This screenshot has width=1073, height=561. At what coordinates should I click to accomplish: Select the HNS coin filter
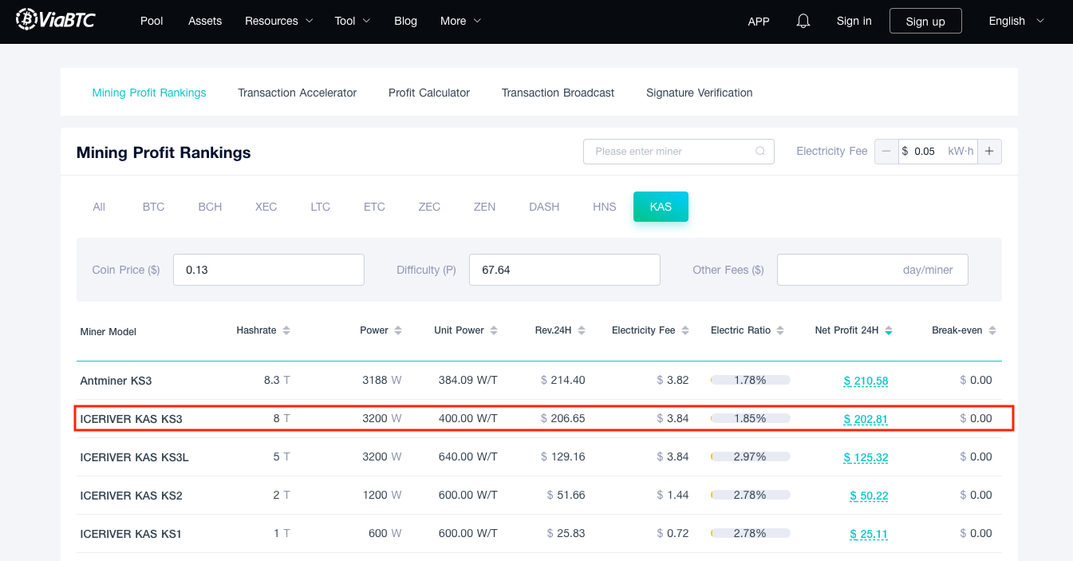[x=605, y=207]
